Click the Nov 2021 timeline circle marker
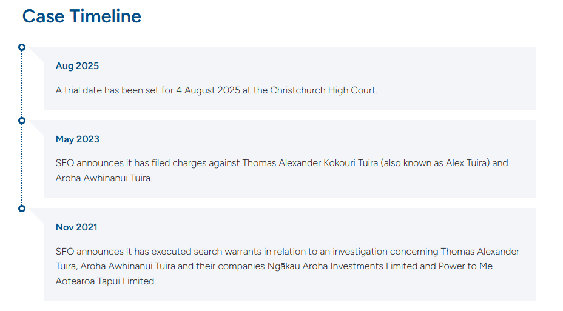Screen dimensions: 563x311 (22, 209)
